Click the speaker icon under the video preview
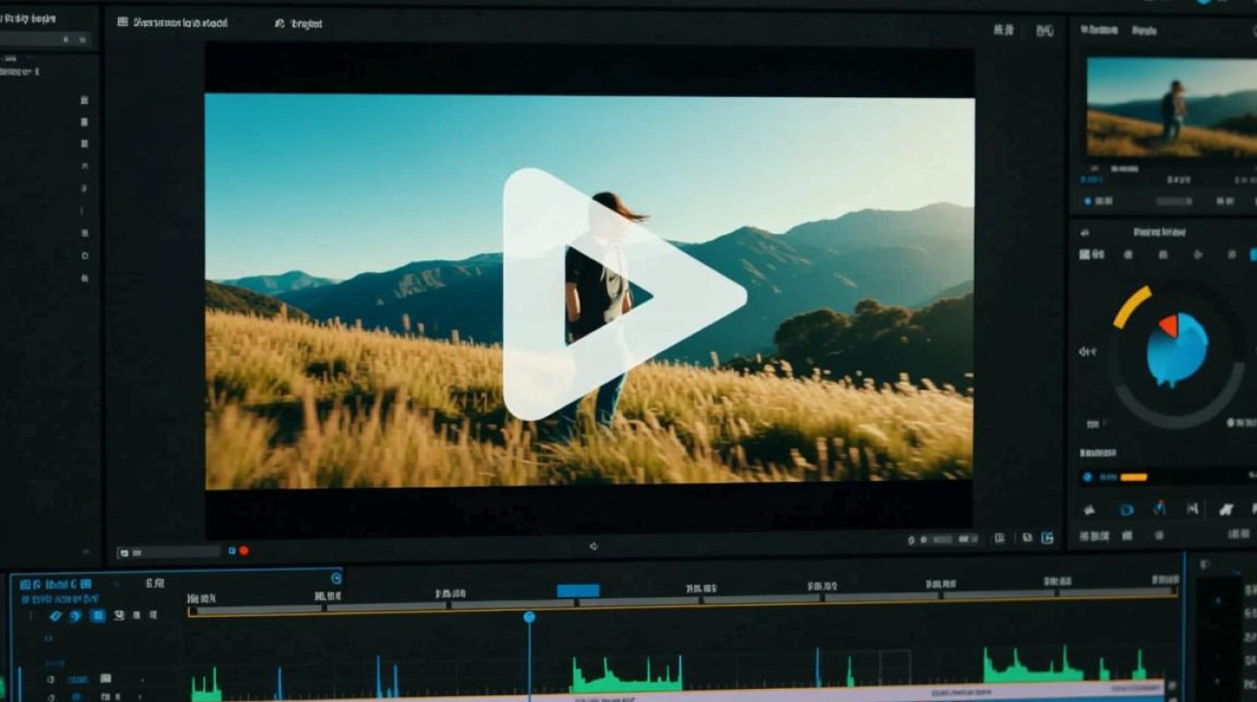 [593, 546]
